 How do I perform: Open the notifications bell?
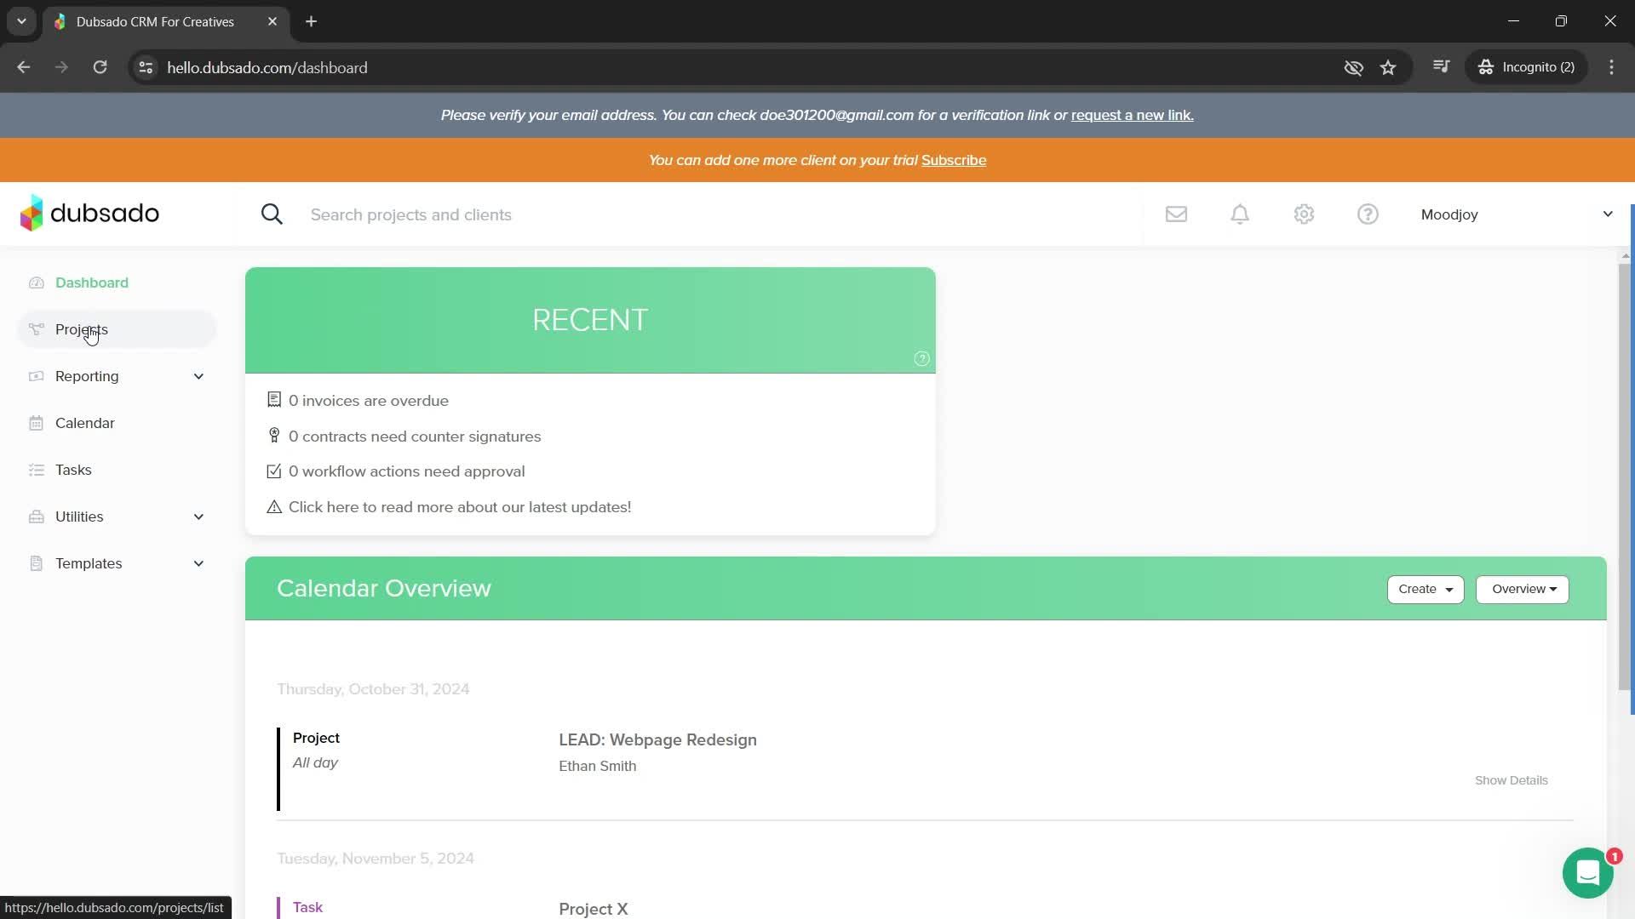tap(1240, 214)
